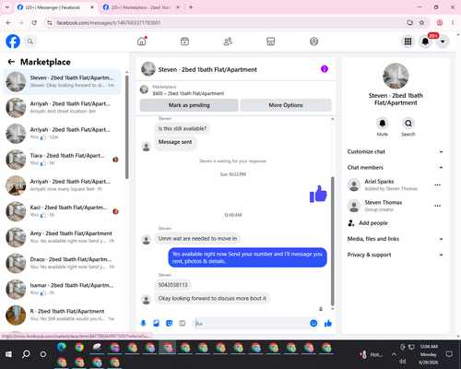Show hidden system tray icons

pyautogui.click(x=394, y=354)
